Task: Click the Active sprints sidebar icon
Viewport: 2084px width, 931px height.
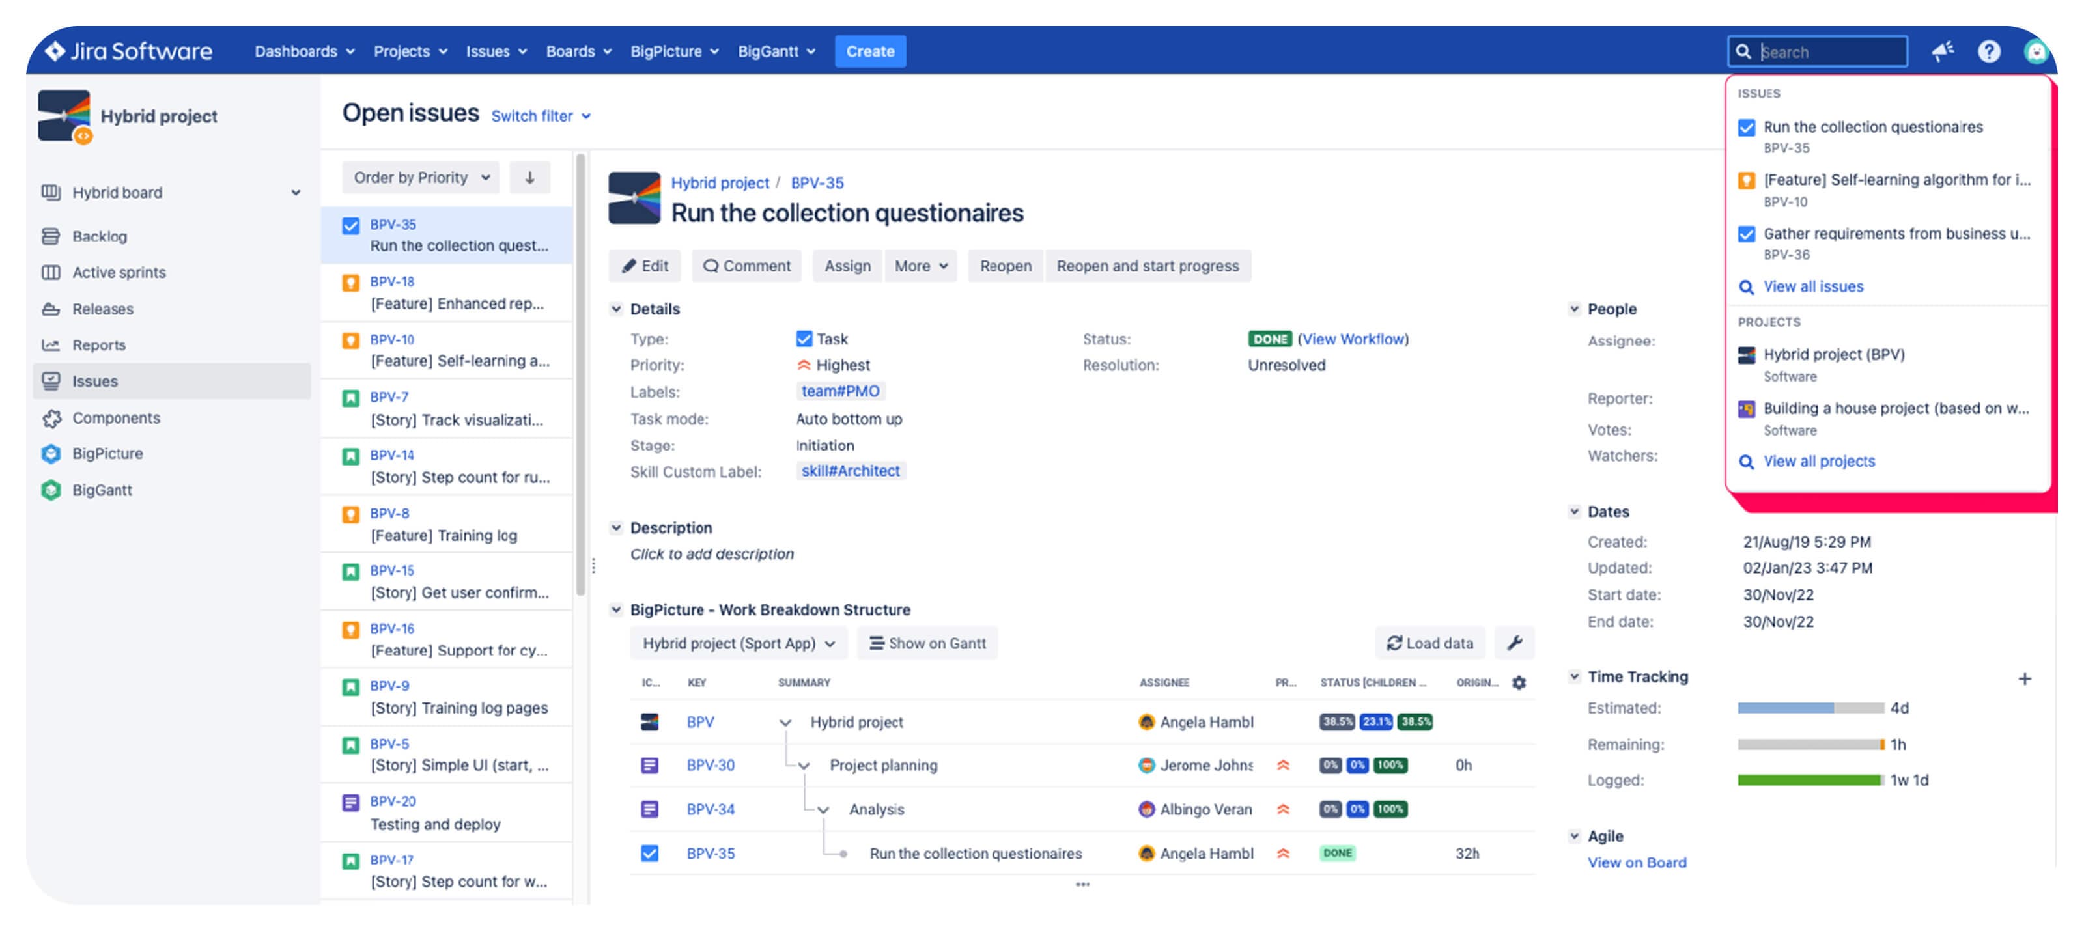Action: [x=51, y=273]
